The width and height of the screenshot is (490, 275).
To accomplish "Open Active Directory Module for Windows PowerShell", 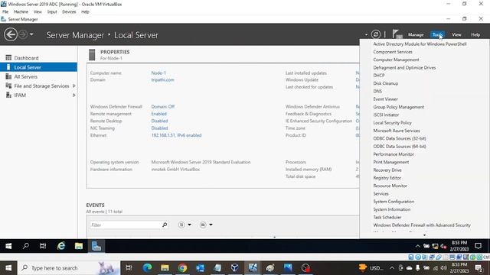I will (420, 44).
